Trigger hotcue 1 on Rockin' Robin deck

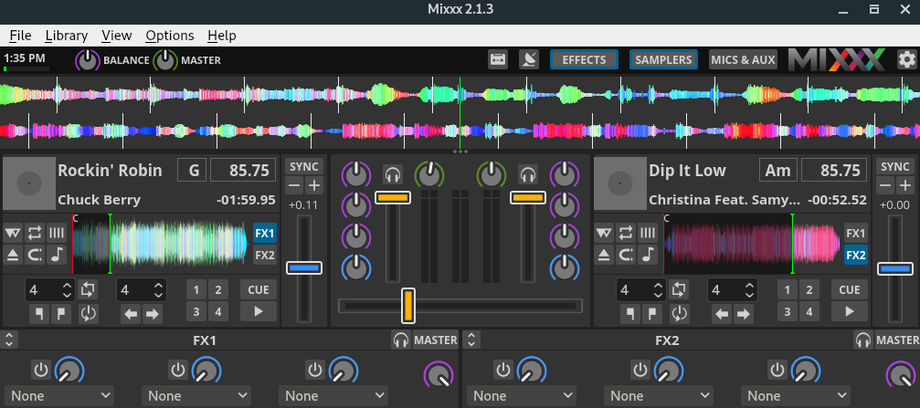(x=196, y=289)
